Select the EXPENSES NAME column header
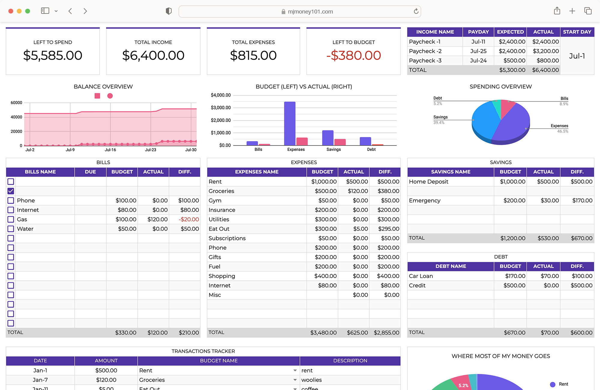Viewport: 600px width, 390px height. [x=256, y=172]
